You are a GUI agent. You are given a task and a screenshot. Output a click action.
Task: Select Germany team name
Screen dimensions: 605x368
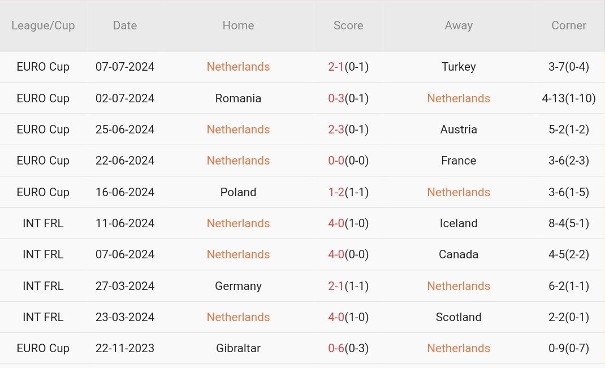[238, 286]
